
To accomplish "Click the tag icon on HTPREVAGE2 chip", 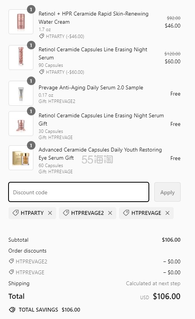I will (x=66, y=213).
